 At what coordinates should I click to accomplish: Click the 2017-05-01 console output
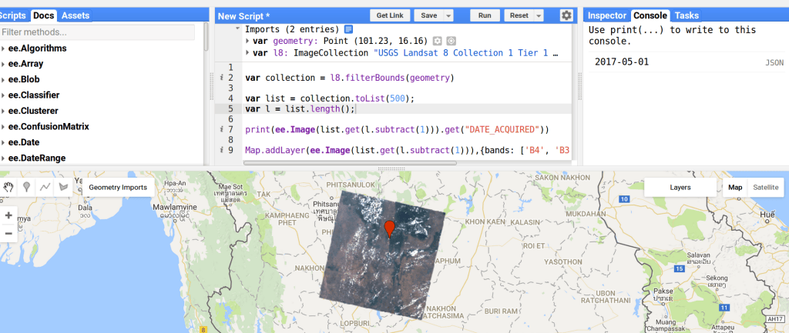pyautogui.click(x=622, y=62)
